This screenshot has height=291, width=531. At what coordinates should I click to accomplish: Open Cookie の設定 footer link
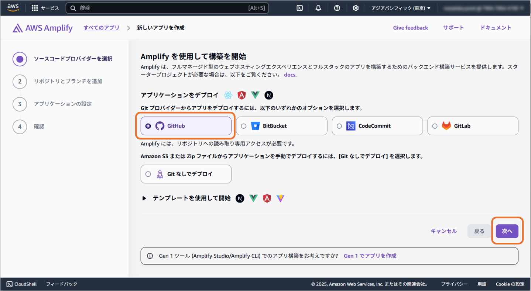510,284
